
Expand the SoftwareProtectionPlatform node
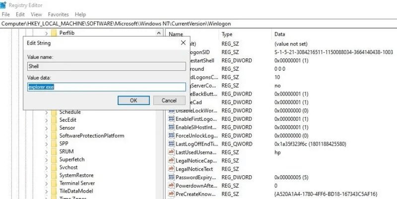point(46,136)
